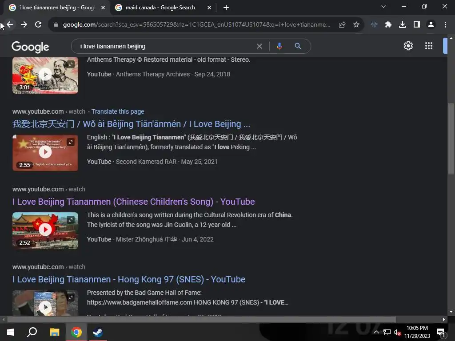Image resolution: width=455 pixels, height=341 pixels.
Task: Reload the current page
Action: (x=38, y=25)
